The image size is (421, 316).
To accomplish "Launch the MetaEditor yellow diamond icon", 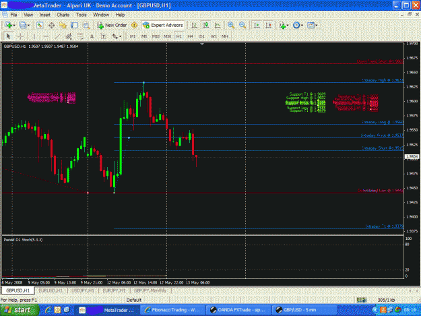I will coord(134,25).
